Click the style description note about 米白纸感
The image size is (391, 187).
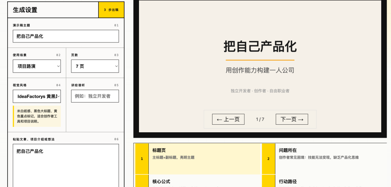[x=37, y=116]
